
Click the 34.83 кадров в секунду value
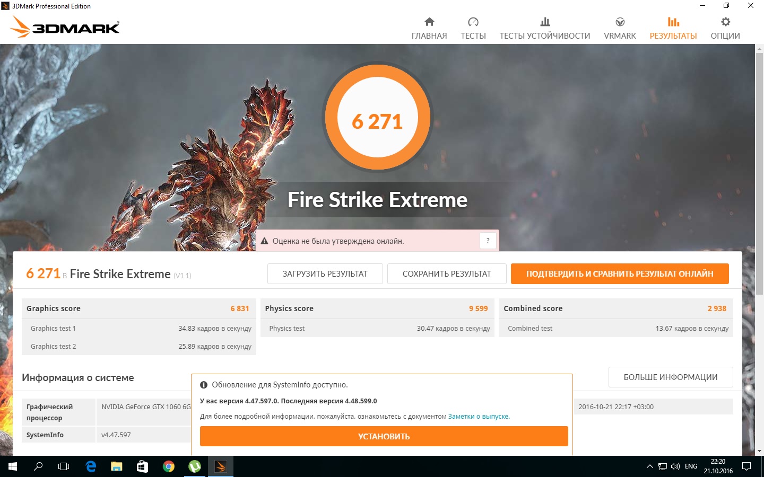(x=215, y=329)
